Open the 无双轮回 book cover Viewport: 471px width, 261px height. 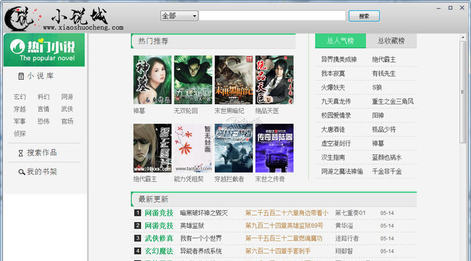[x=193, y=80]
